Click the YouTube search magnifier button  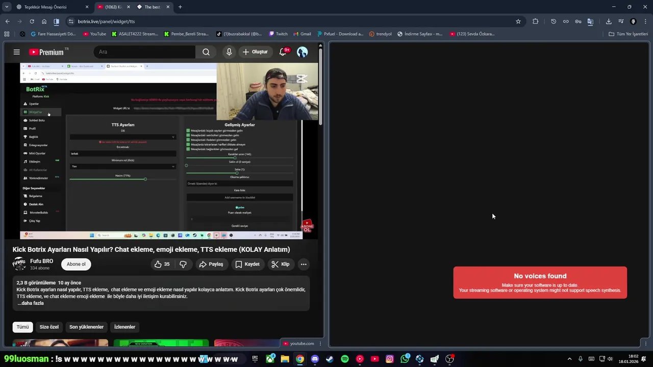coord(206,52)
